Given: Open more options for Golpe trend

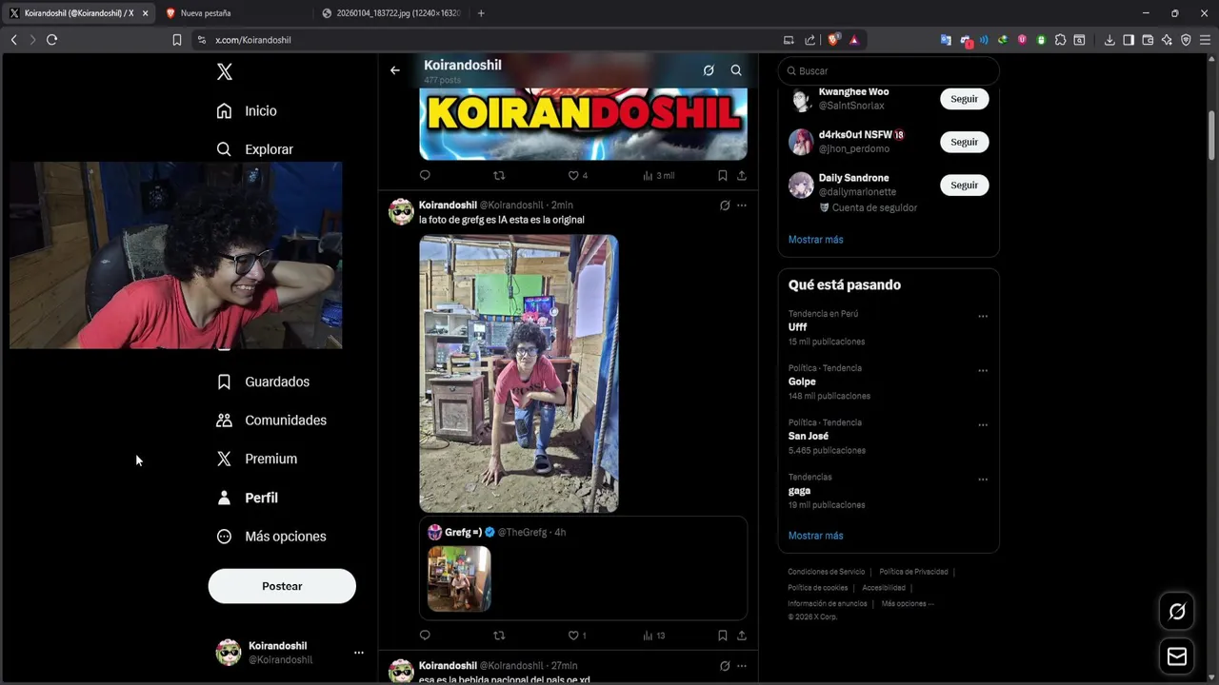Looking at the screenshot, I should pos(983,371).
